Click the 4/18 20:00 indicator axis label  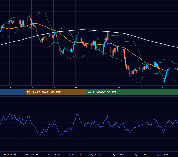[75, 154]
